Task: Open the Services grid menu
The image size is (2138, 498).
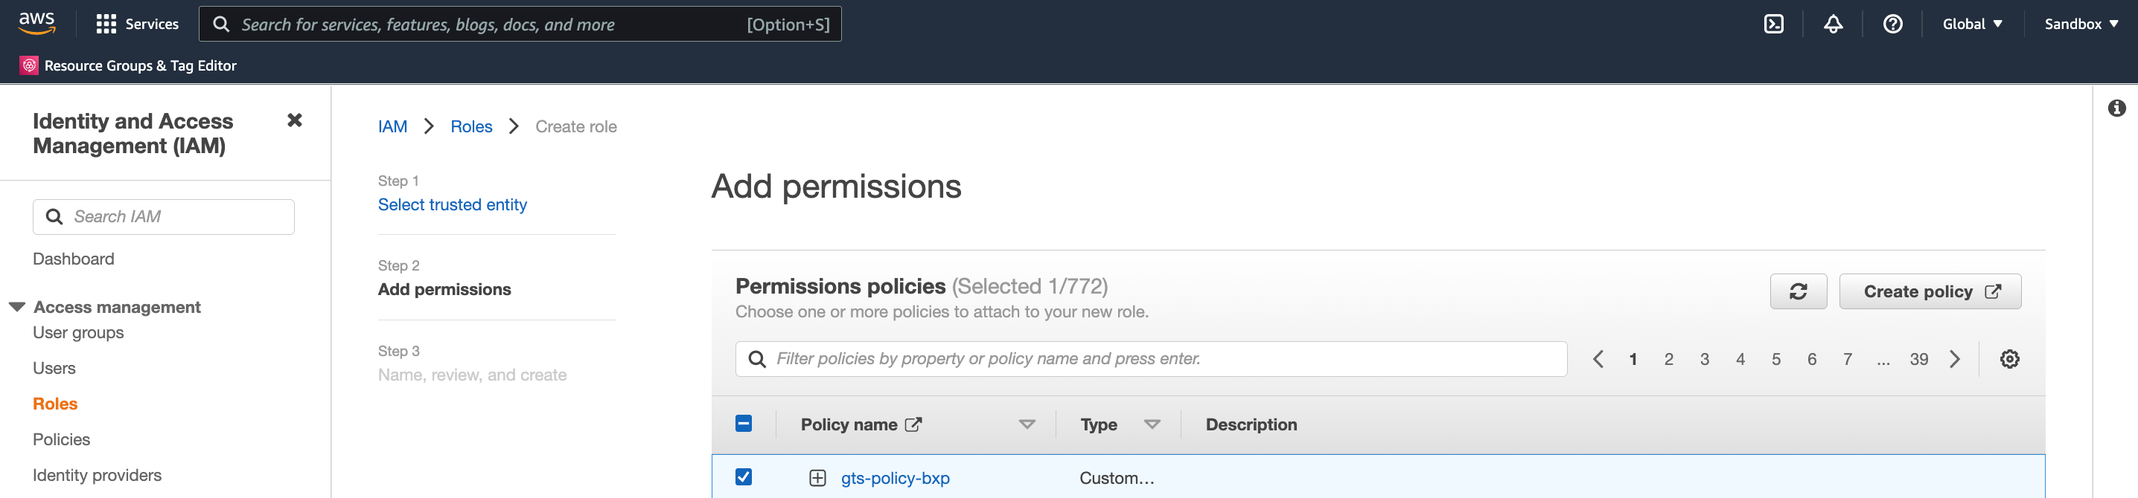Action: [137, 23]
